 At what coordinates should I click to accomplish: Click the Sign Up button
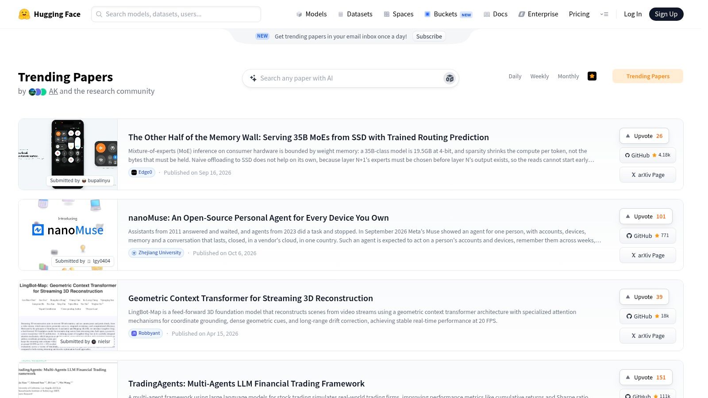666,14
